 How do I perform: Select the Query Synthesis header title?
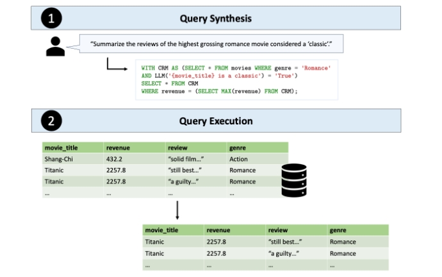[x=216, y=18]
